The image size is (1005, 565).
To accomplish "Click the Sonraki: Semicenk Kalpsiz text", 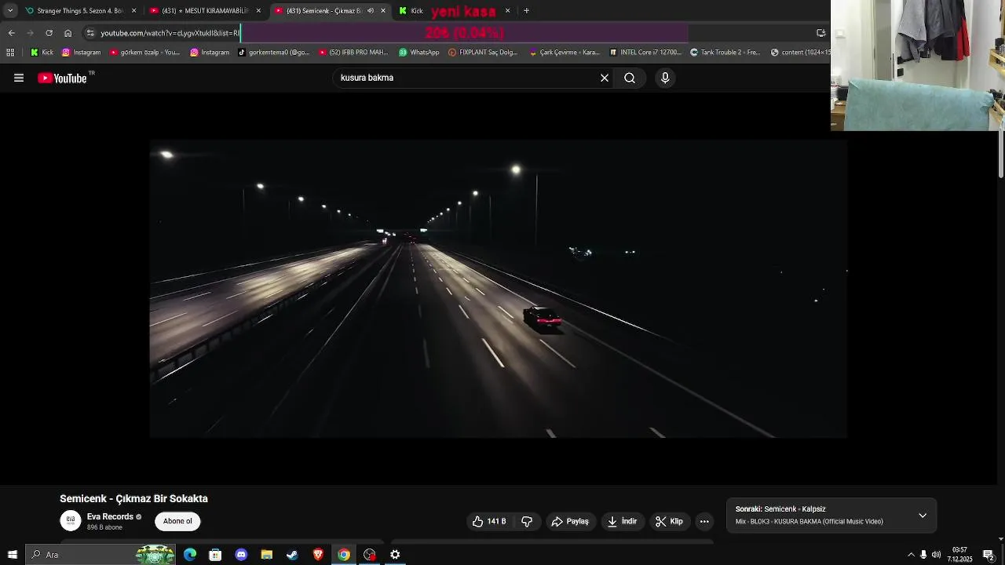I will pyautogui.click(x=780, y=509).
